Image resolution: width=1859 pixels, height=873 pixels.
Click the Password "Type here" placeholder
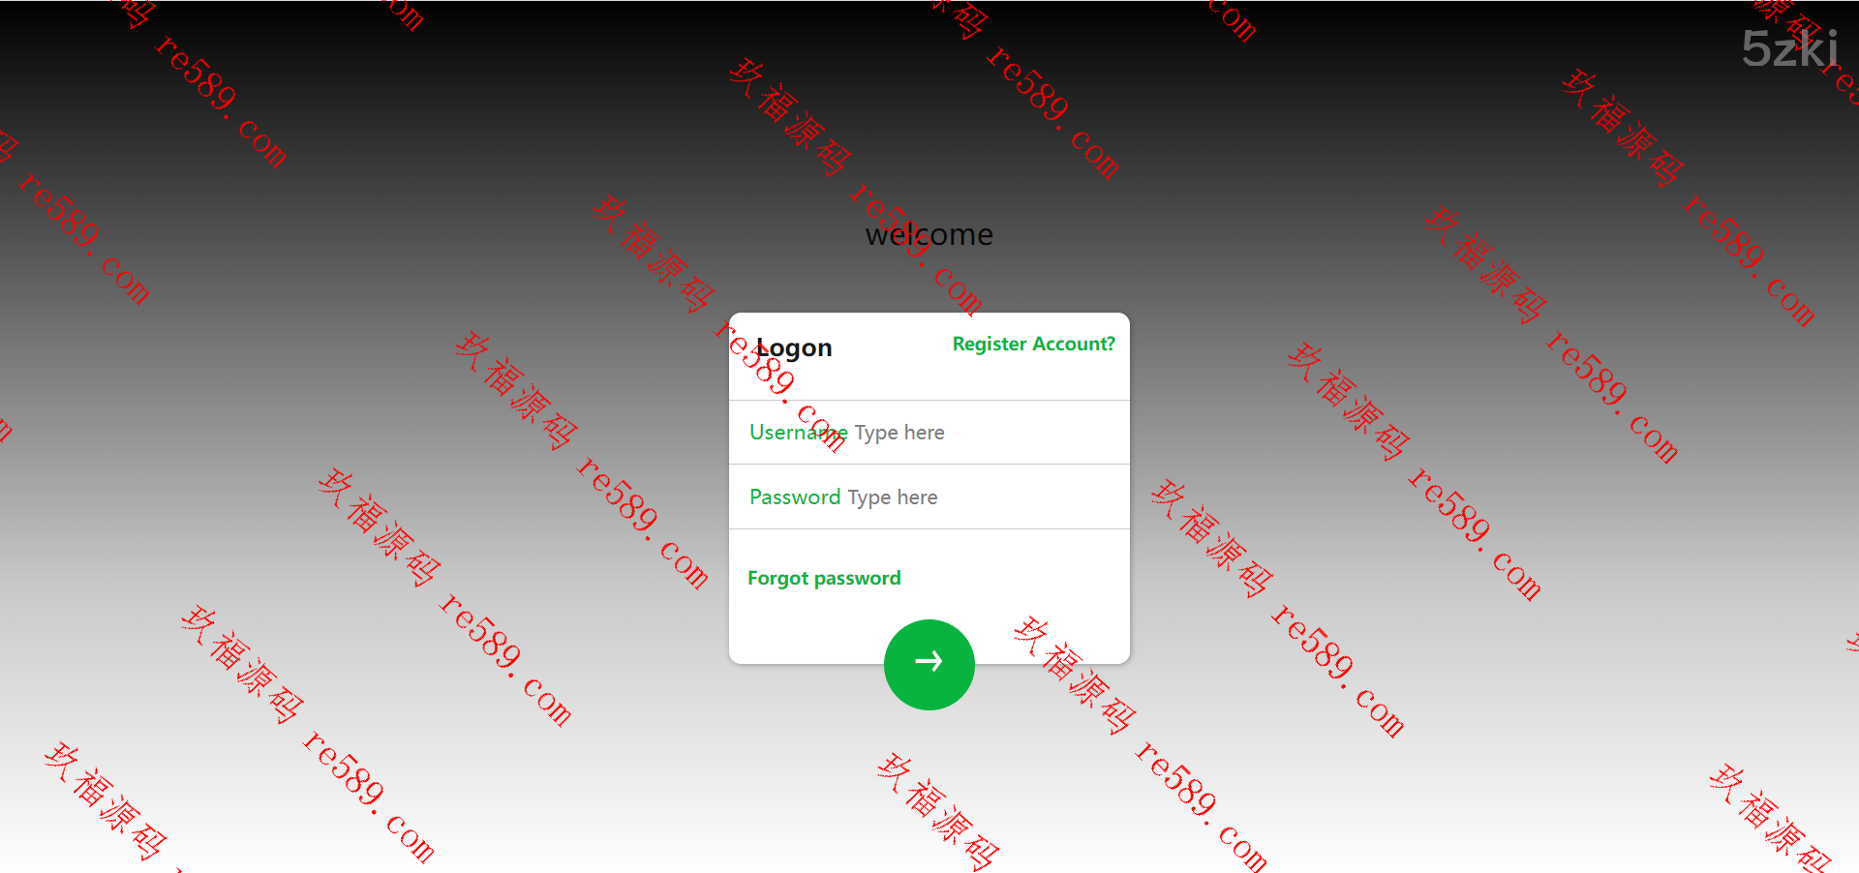point(893,497)
